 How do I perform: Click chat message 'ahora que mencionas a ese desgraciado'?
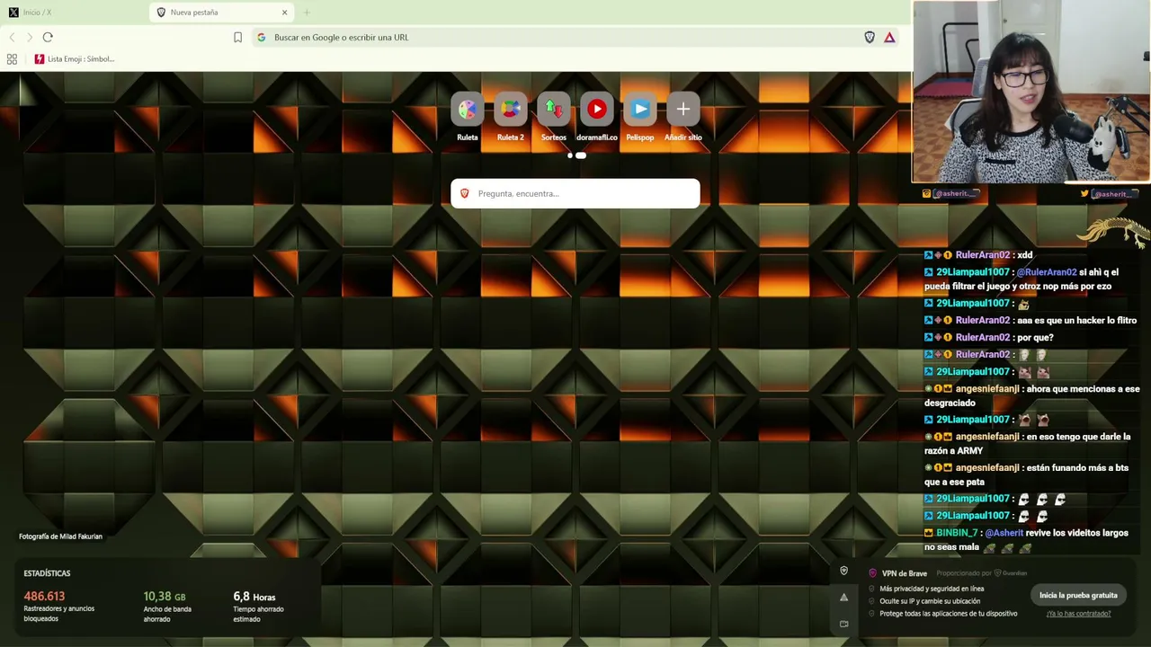point(1032,396)
